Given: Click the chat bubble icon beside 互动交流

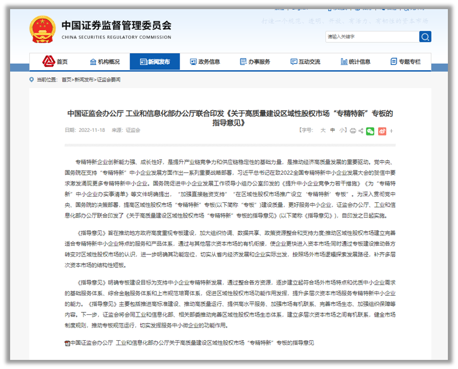Looking at the screenshot, I should (294, 62).
